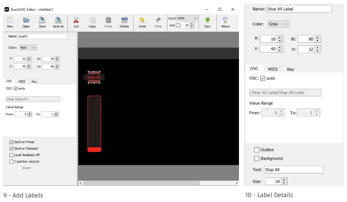The image size is (347, 202).
Task: Click the horizontal scrollbar thumb under canvas
Action: [x=141, y=183]
